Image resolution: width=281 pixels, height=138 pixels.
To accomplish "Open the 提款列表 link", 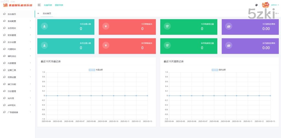I will (x=59, y=5).
